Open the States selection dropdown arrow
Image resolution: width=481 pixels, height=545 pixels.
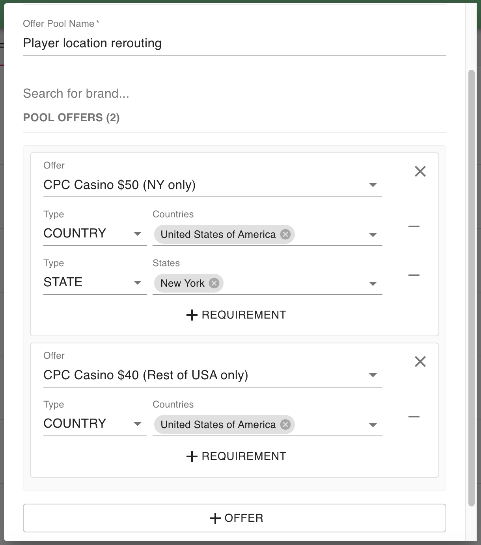click(373, 284)
